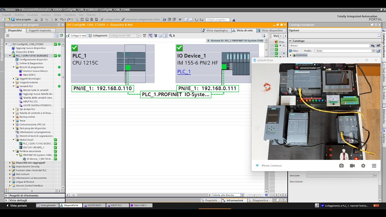Click the video record icon in iVCam
Screen dimensions: 386x217
[352, 166]
